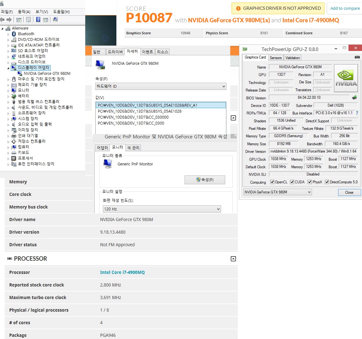Click the GPU-Z title bar app icon
Screen dimensions: 362x339
[245, 49]
